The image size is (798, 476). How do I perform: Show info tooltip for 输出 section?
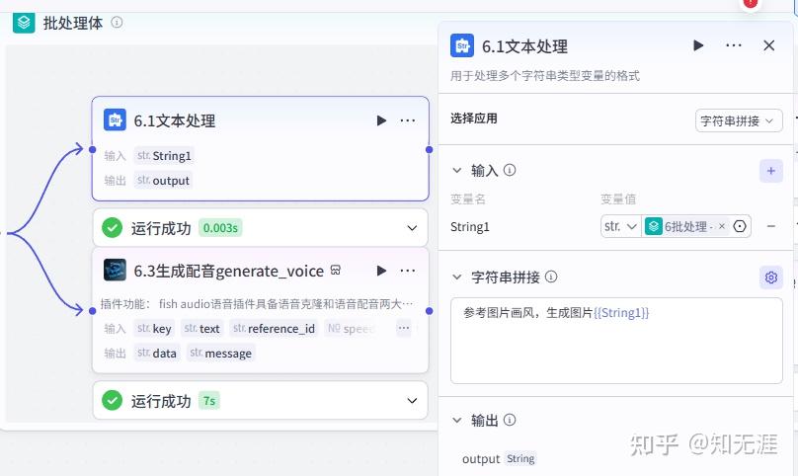(x=510, y=420)
